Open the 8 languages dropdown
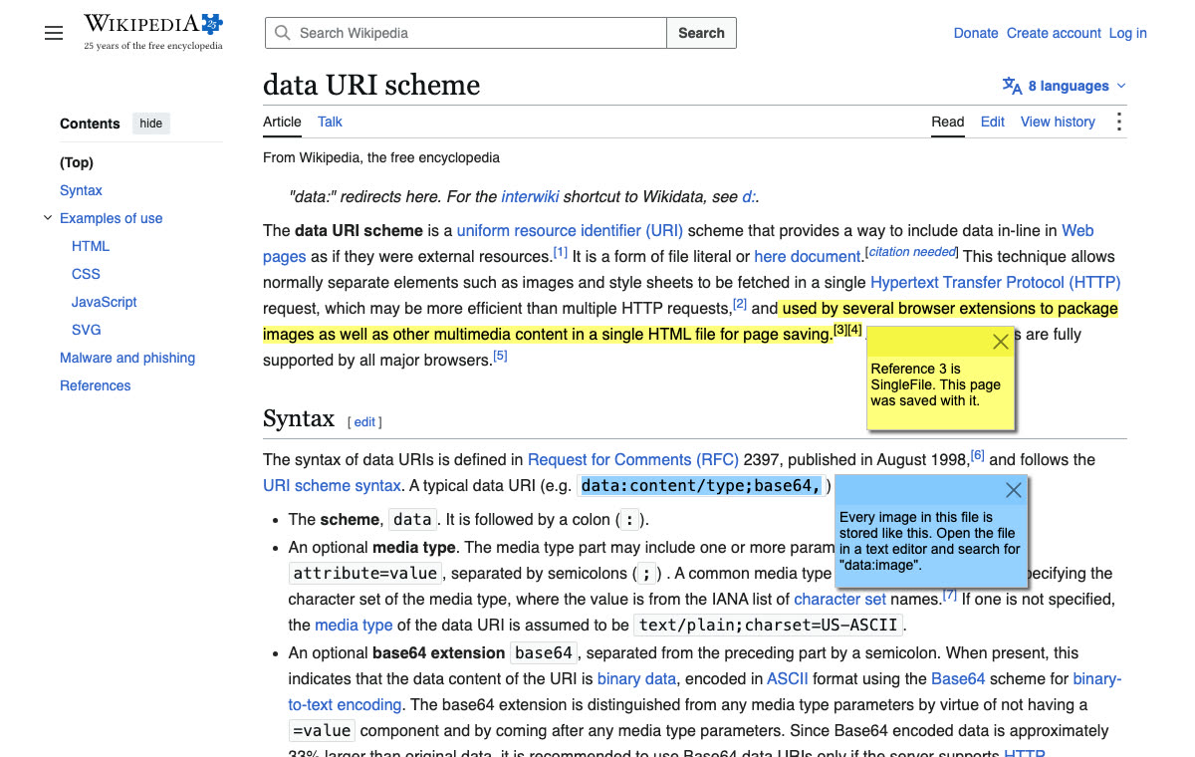This screenshot has width=1195, height=757. 1065,86
